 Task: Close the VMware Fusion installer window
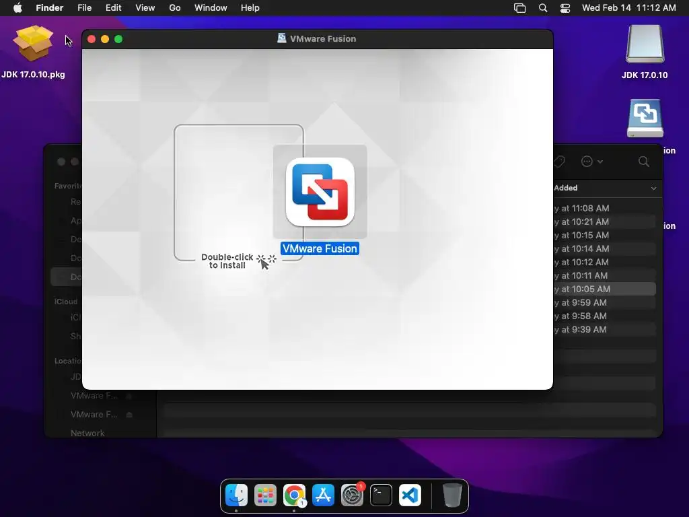click(92, 39)
